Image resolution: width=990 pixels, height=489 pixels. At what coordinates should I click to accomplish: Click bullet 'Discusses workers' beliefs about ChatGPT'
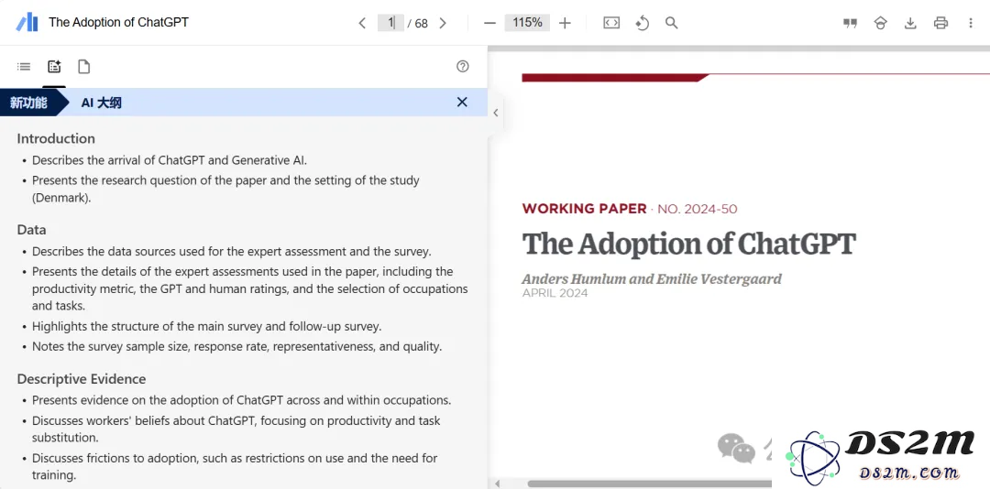point(236,429)
